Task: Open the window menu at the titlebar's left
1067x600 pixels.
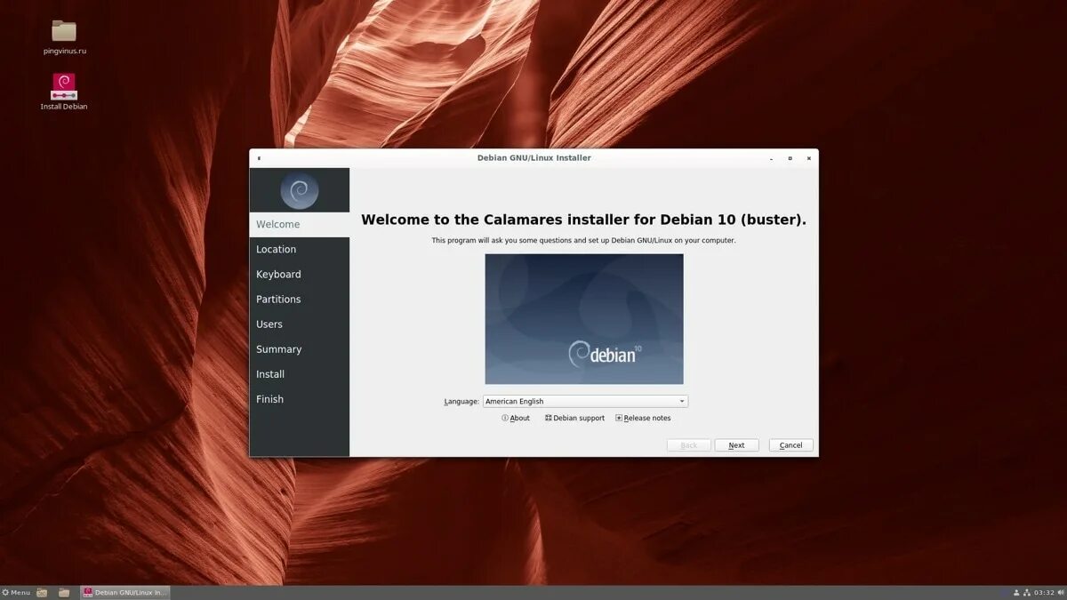Action: 259,158
